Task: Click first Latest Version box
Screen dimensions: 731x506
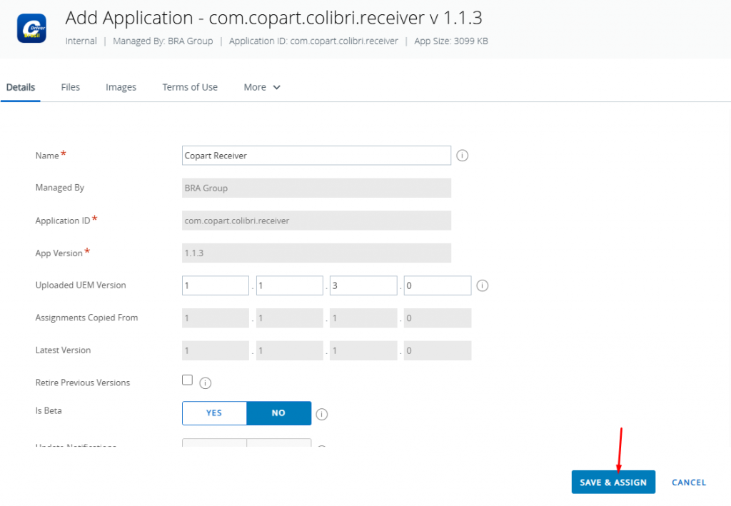Action: (216, 351)
